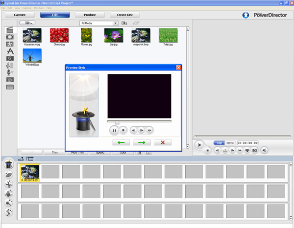Click the volume speaker icon

tap(265, 150)
